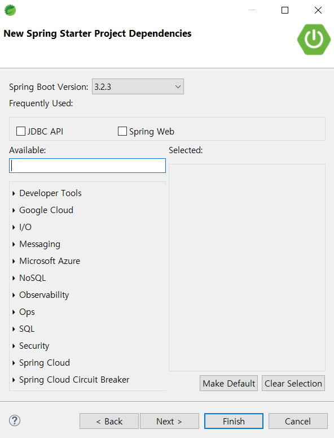The width and height of the screenshot is (334, 438).
Task: Expand the Developer Tools category arrow
Action: coord(14,193)
